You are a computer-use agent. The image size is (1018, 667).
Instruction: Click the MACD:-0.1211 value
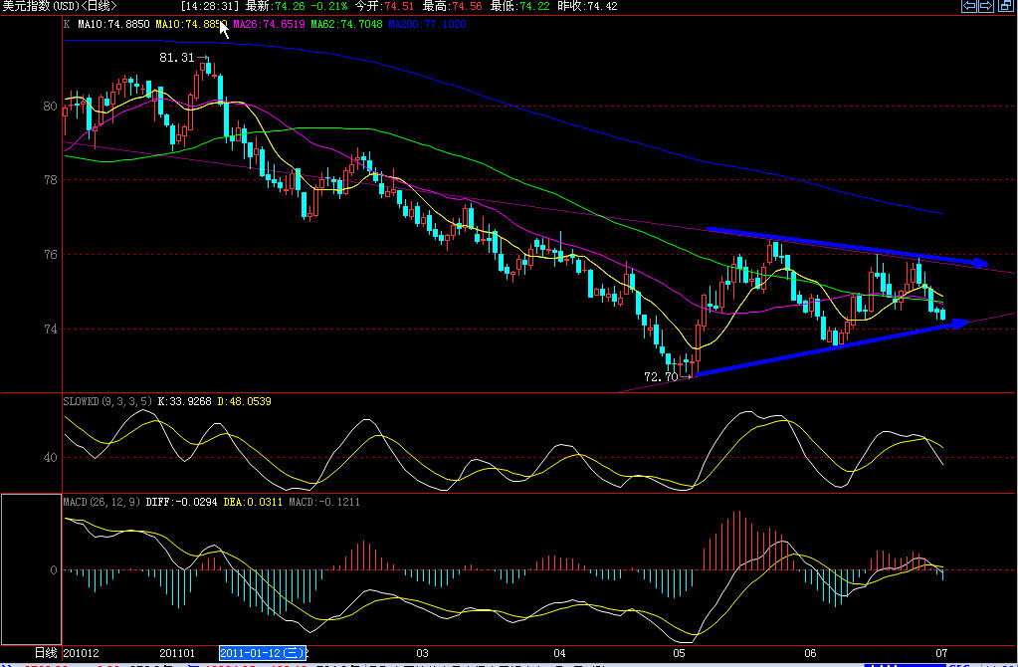(x=324, y=502)
